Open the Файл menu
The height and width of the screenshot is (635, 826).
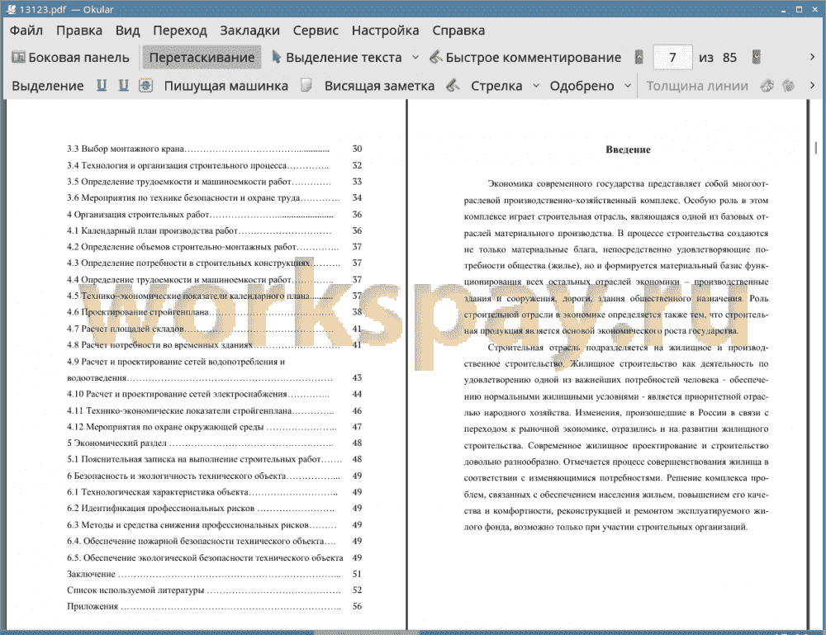(x=26, y=31)
